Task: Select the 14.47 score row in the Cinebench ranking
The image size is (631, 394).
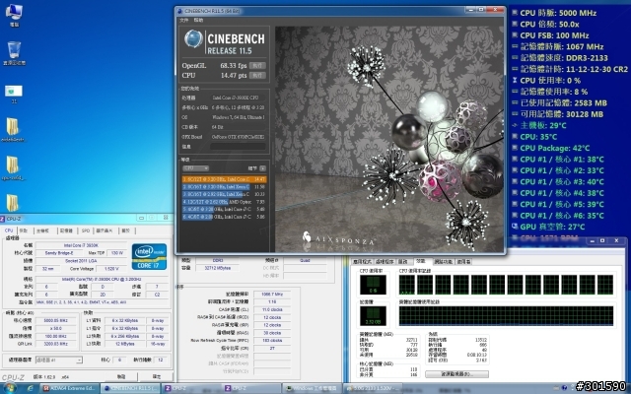Action: tap(224, 179)
